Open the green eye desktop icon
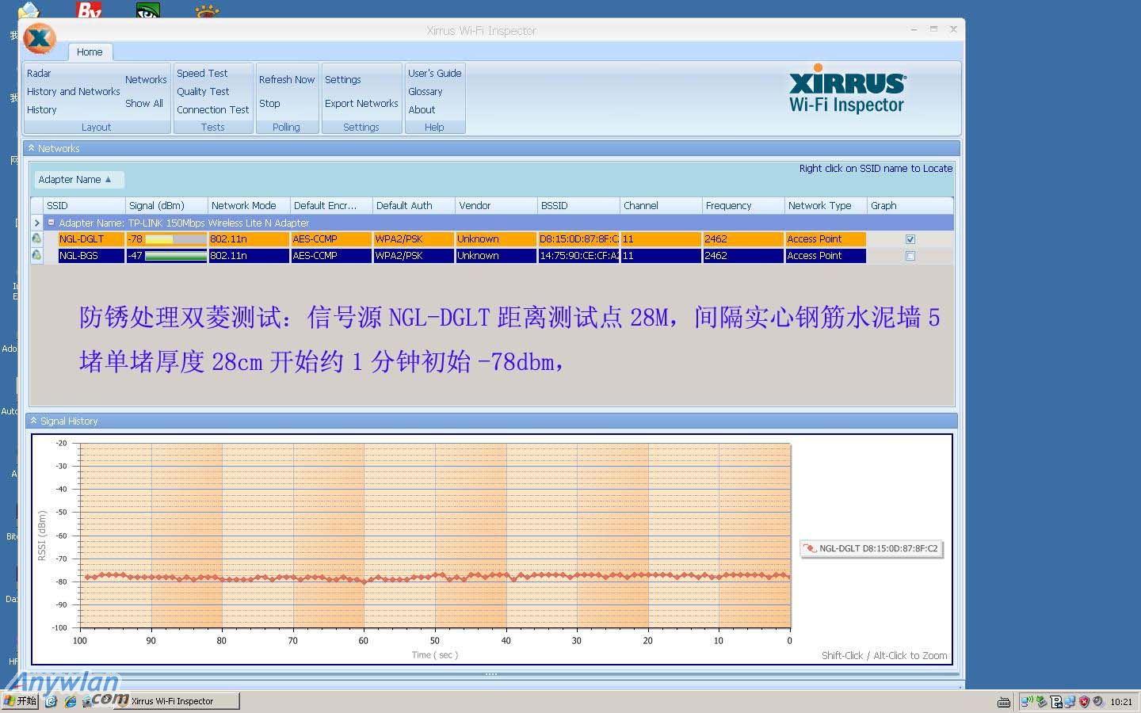This screenshot has height=713, width=1141. click(x=148, y=10)
